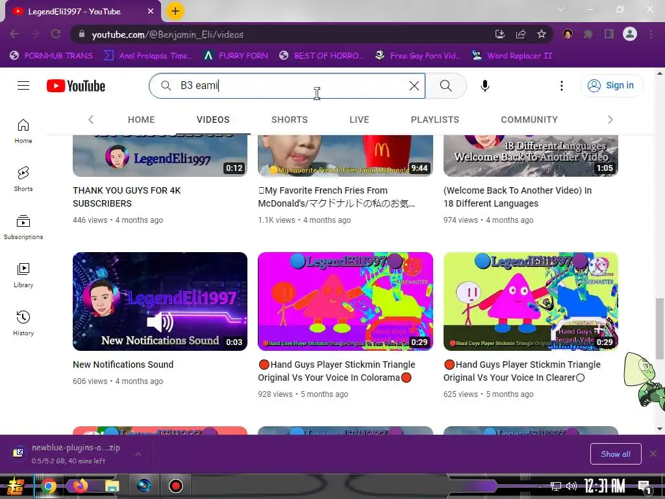Play the Colorama magenta thumbnail

point(345,301)
